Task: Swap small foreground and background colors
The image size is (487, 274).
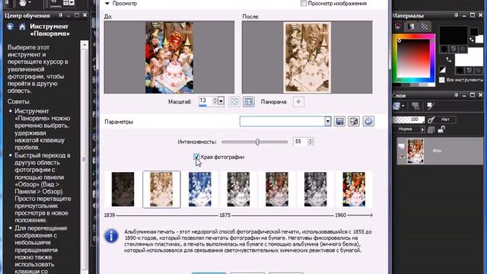Action: tap(472, 40)
